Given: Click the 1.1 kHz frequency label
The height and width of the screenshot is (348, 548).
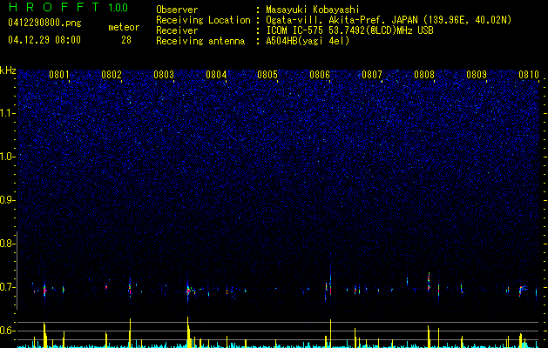Looking at the screenshot, I should coord(8,113).
